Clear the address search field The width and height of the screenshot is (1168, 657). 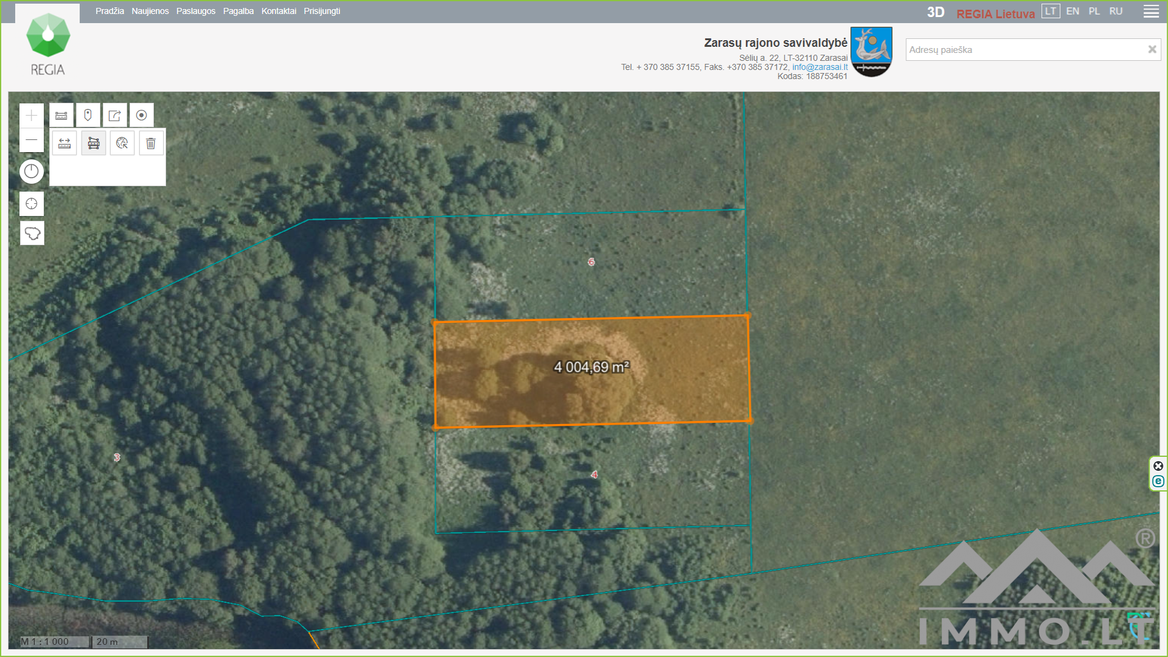pyautogui.click(x=1152, y=49)
